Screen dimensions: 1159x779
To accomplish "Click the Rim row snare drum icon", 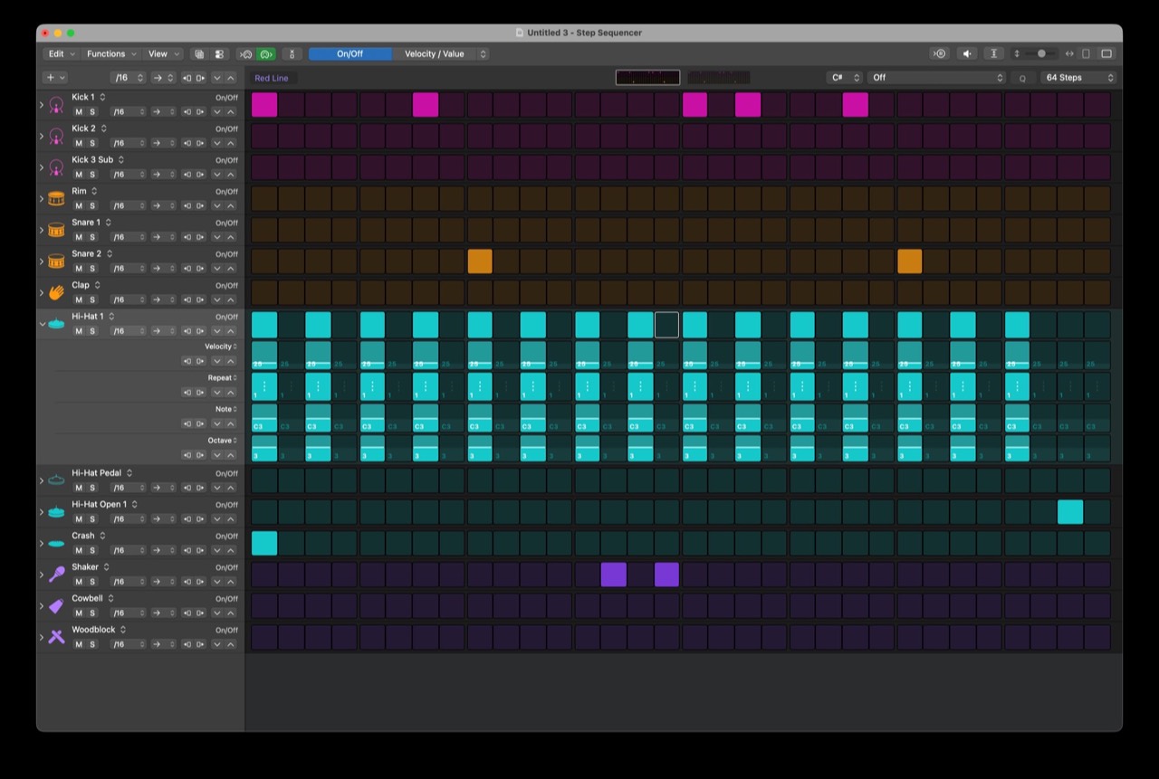I will tap(56, 198).
